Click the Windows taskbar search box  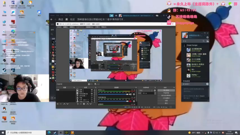click(x=26, y=133)
